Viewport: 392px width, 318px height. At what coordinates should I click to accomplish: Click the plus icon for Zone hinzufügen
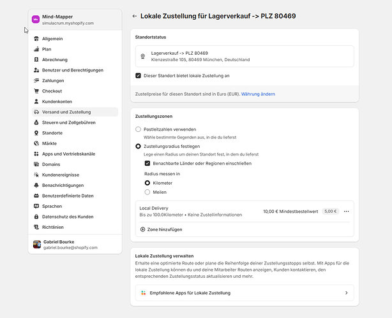[142, 229]
